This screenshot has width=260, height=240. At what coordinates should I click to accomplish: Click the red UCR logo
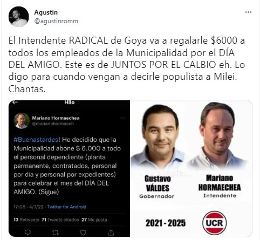[215, 223]
